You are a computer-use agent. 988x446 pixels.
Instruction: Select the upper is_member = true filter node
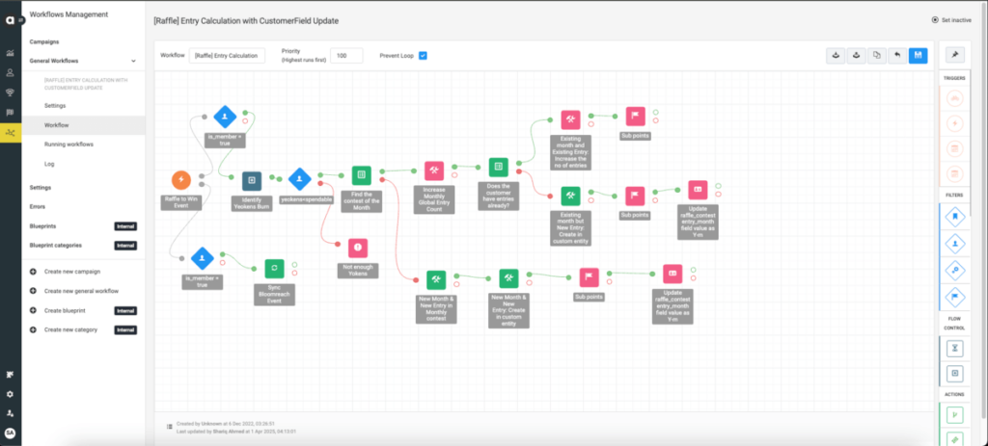point(224,117)
